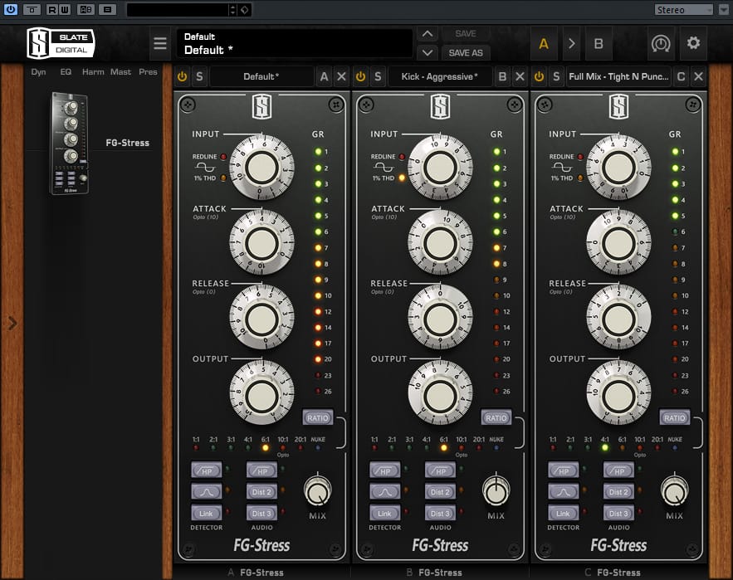Open module A preset name Default*
Screen dimensions: 733x580
(261, 76)
